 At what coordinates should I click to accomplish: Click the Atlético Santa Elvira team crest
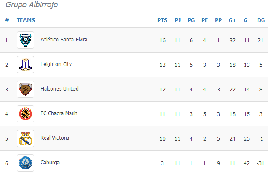[26, 40]
